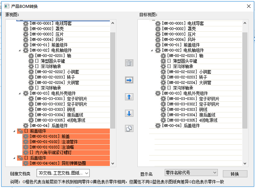Click the 转换 button
The image size is (255, 188).
(x=235, y=174)
